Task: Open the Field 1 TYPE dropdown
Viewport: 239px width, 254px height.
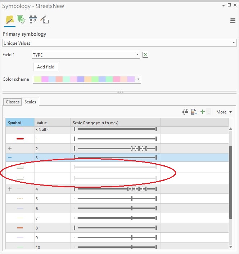Action: pyautogui.click(x=86, y=55)
